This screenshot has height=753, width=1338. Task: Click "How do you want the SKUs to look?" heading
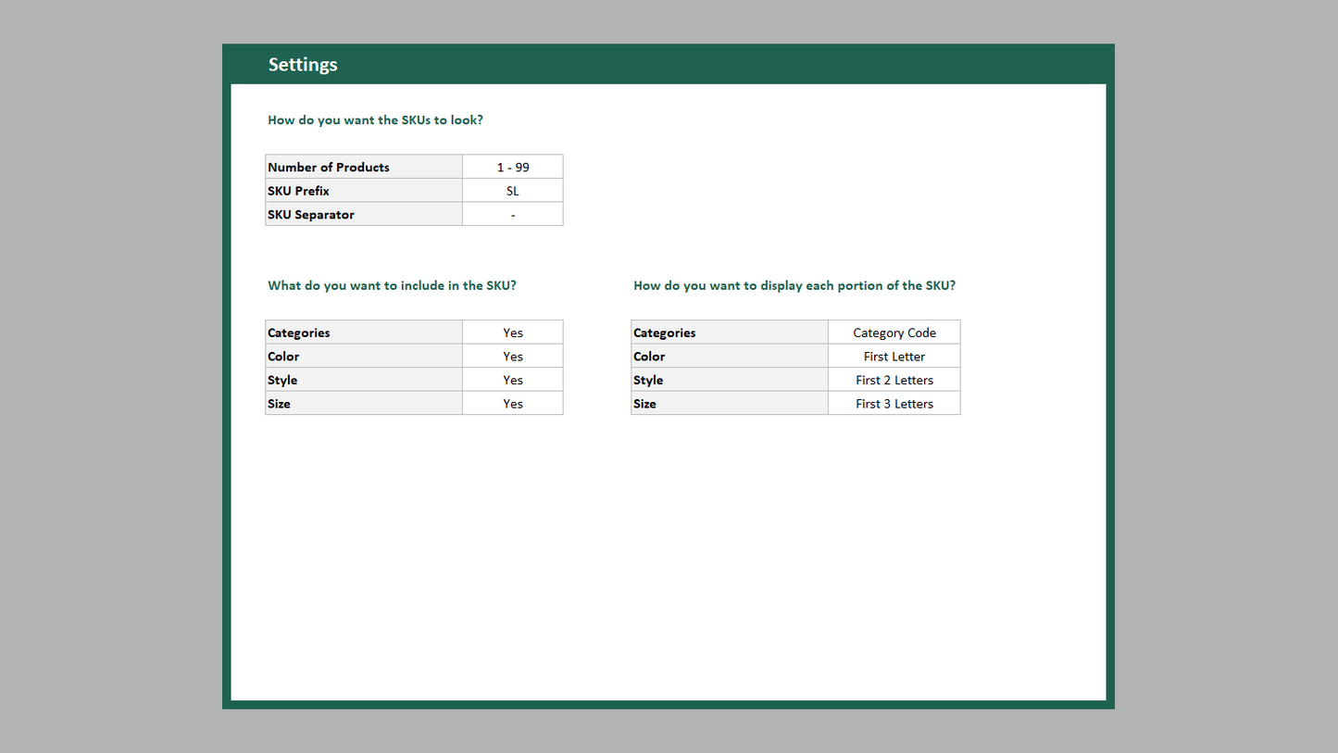pyautogui.click(x=375, y=120)
